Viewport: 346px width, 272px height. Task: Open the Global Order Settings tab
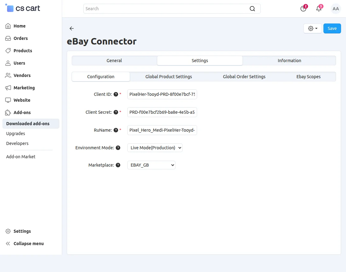[x=244, y=77]
